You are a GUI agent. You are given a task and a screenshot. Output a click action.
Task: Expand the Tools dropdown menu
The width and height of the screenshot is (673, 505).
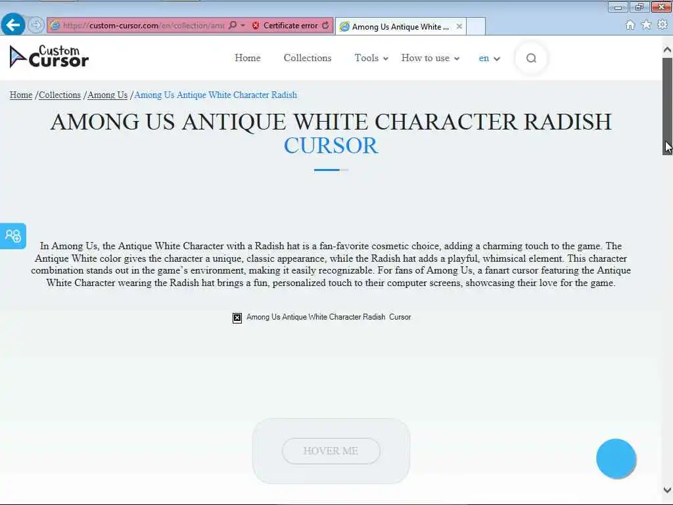(371, 58)
